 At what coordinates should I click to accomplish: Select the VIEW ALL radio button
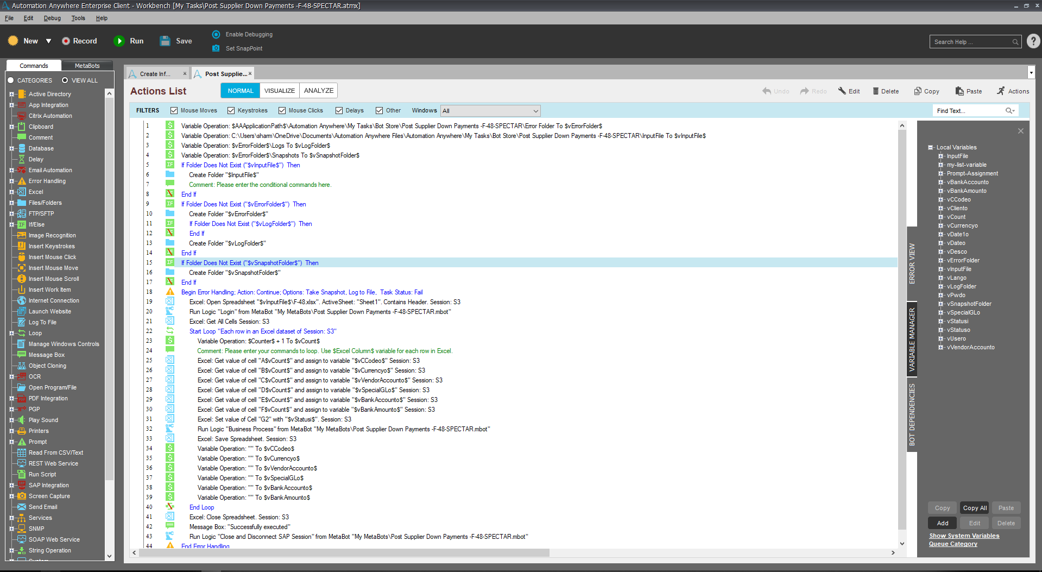(65, 80)
